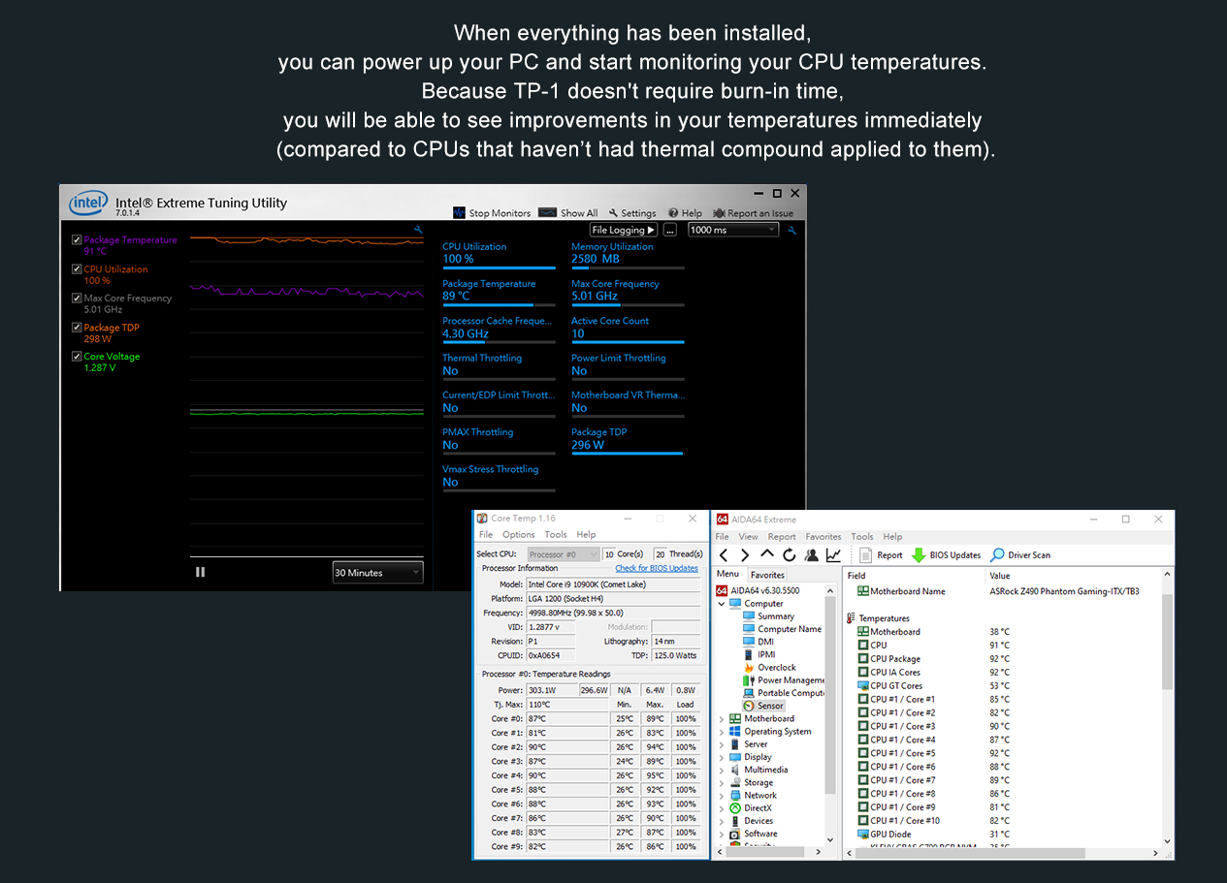The width and height of the screenshot is (1227, 883).
Task: Switch to the Favorites tab in AIDA64
Action: [x=767, y=575]
